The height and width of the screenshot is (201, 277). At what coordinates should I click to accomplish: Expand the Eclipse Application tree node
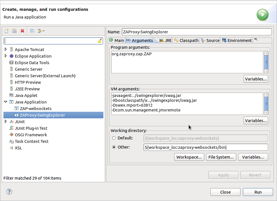tap(6, 56)
